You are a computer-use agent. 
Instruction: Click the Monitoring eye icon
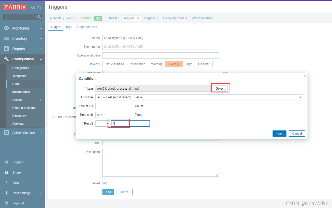pos(6,28)
